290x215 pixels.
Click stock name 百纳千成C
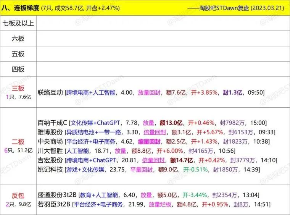pos(52,123)
